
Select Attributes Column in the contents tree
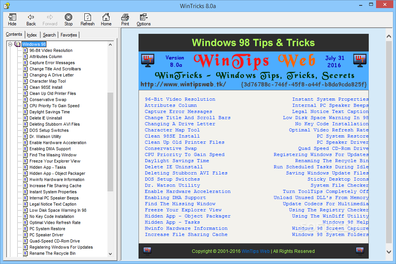[46, 56]
